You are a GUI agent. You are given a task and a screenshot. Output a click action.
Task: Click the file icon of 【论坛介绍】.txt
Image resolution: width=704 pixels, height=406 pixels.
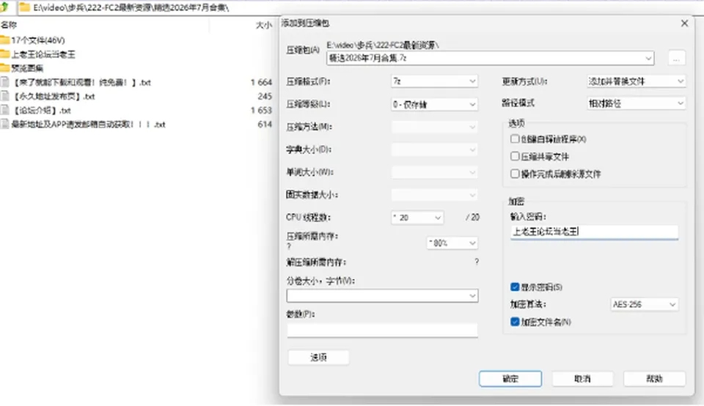click(5, 110)
